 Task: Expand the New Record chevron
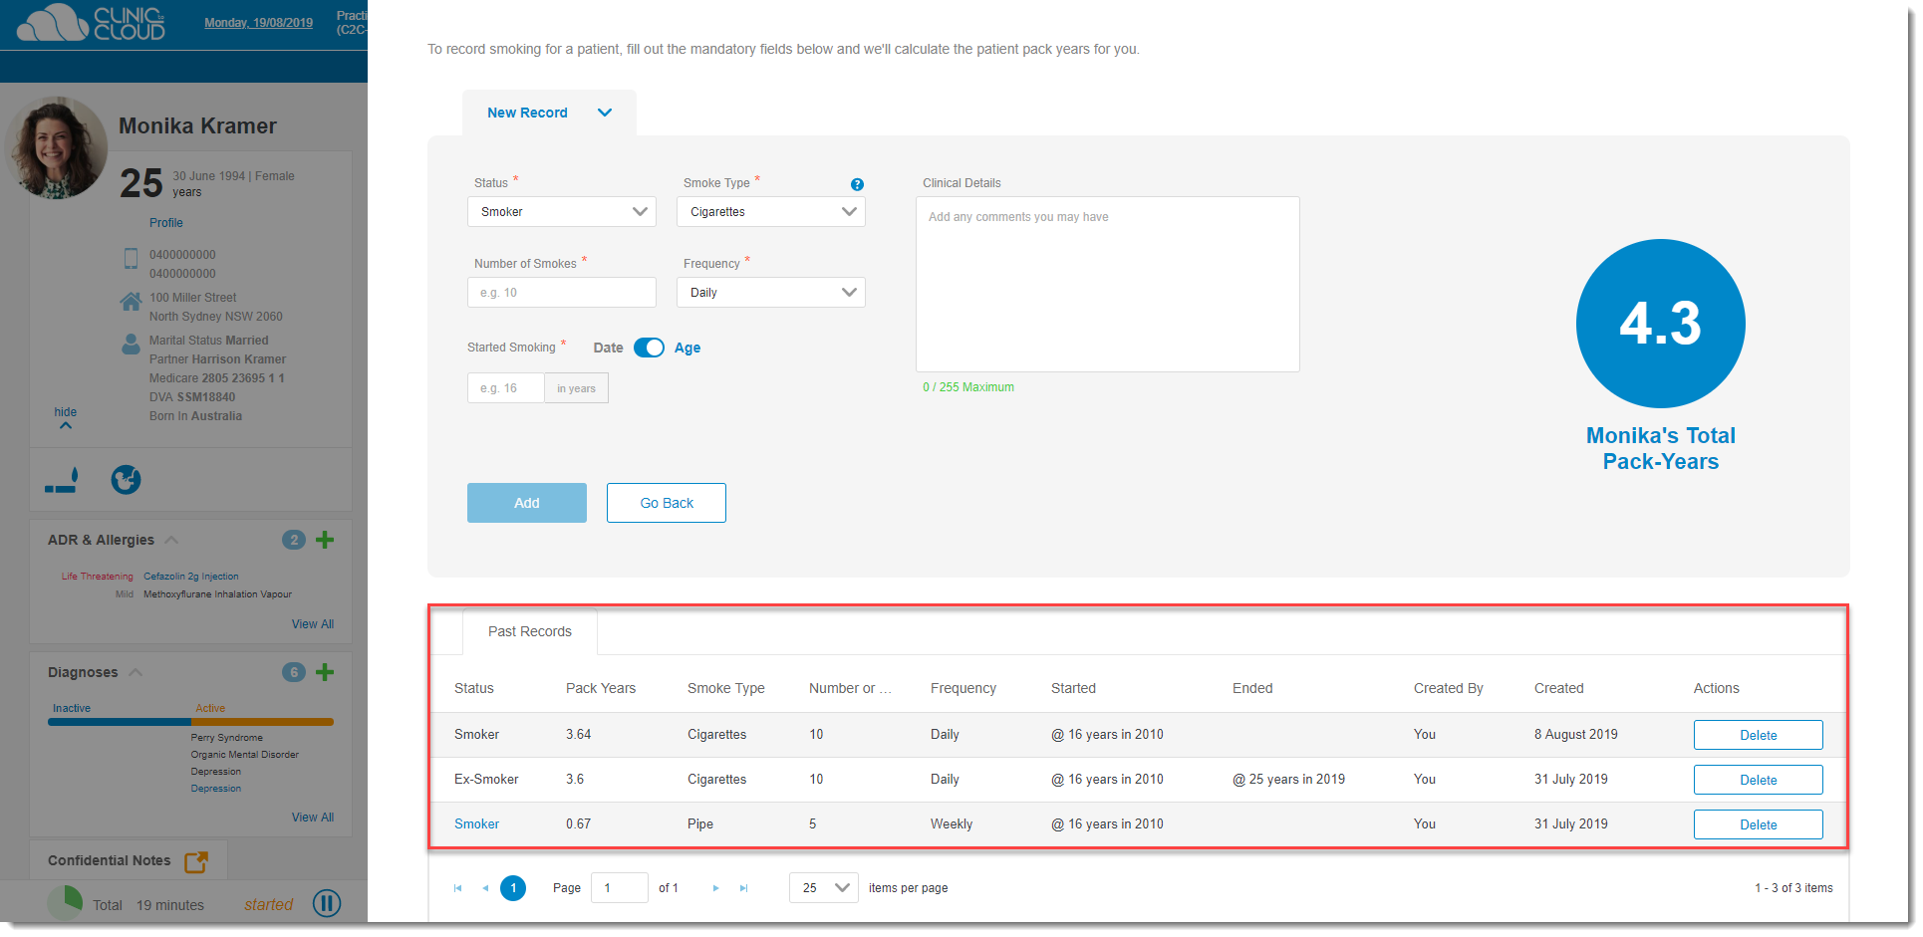[605, 113]
